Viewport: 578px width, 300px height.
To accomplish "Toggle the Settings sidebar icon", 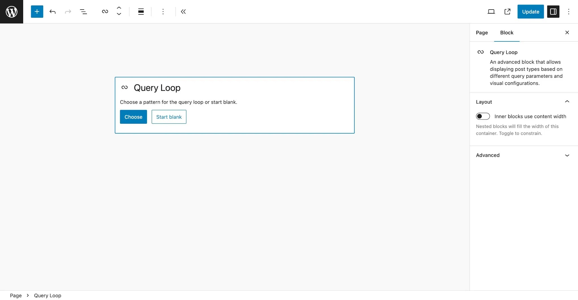I will pyautogui.click(x=553, y=12).
